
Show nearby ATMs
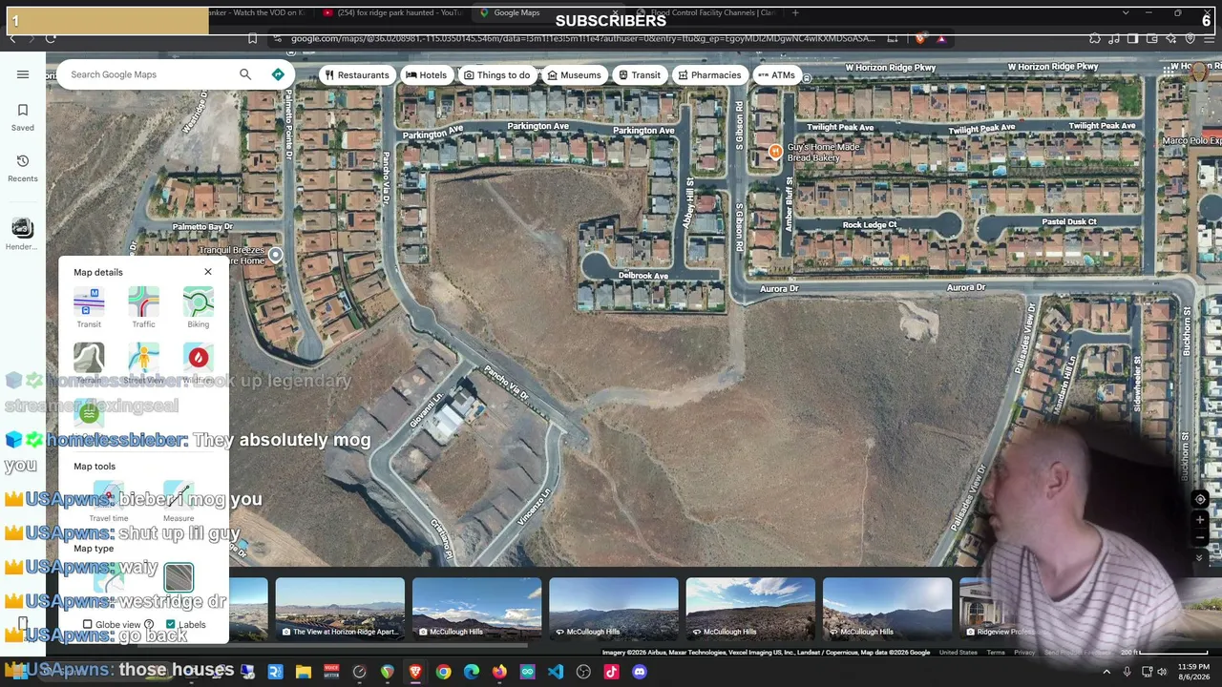coord(776,75)
